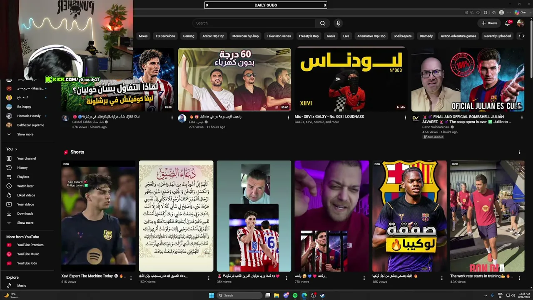Select the Live category chip
Screen dimensions: 533x300
tap(346, 36)
